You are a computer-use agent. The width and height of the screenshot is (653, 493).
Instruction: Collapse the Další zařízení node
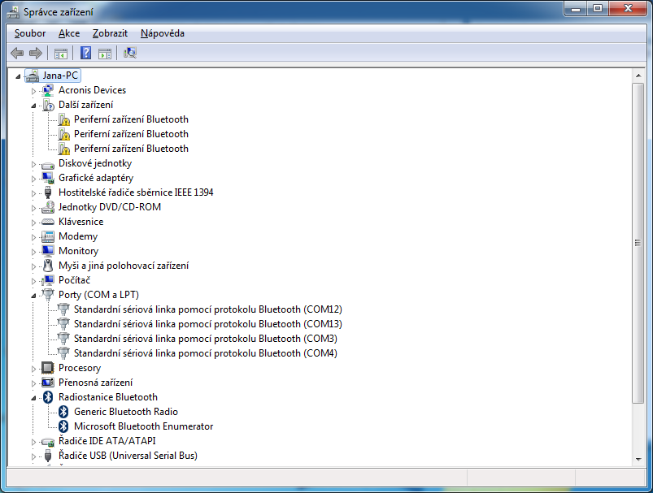point(33,106)
